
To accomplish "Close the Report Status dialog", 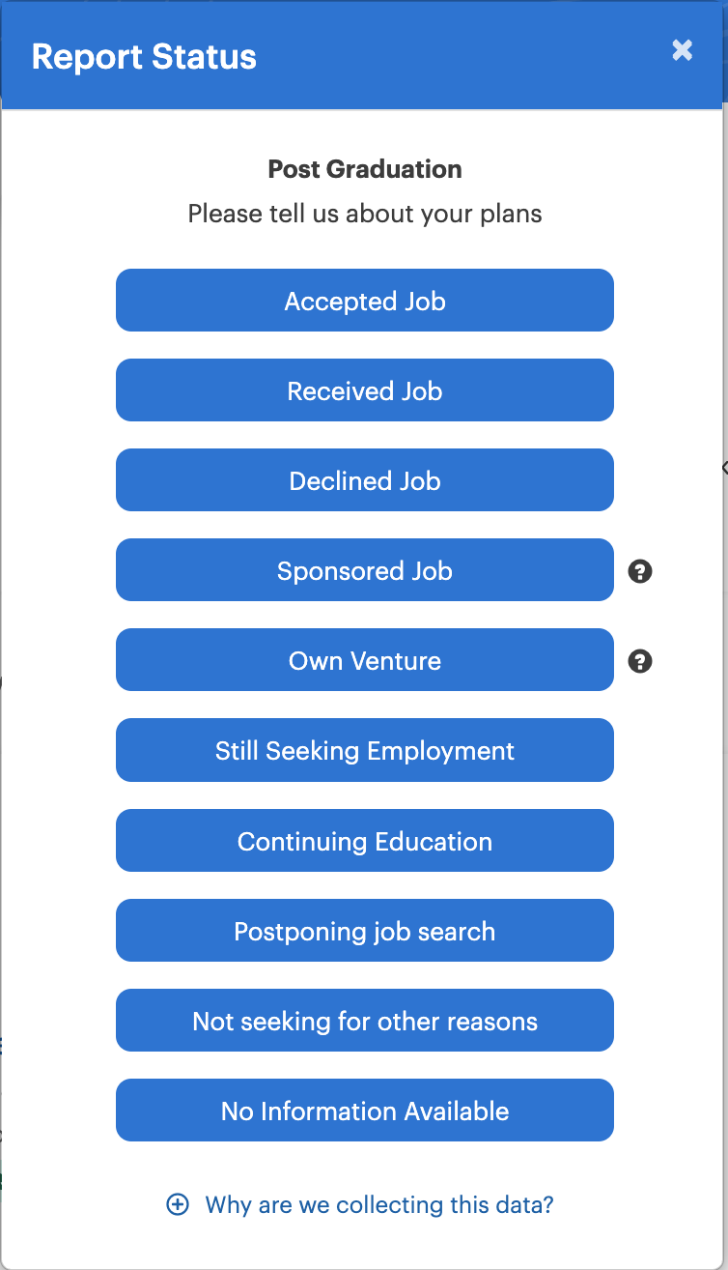I will tap(683, 50).
